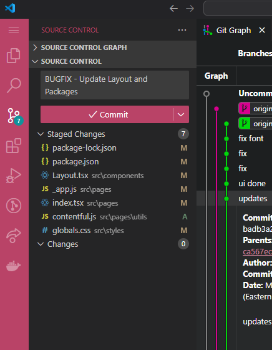Select the 'ui done' commit
272x350 pixels.
click(252, 184)
